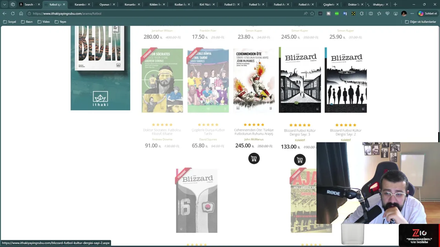The image size is (440, 247).
Task: Switch to the Korsanlar tab
Action: [130, 4]
